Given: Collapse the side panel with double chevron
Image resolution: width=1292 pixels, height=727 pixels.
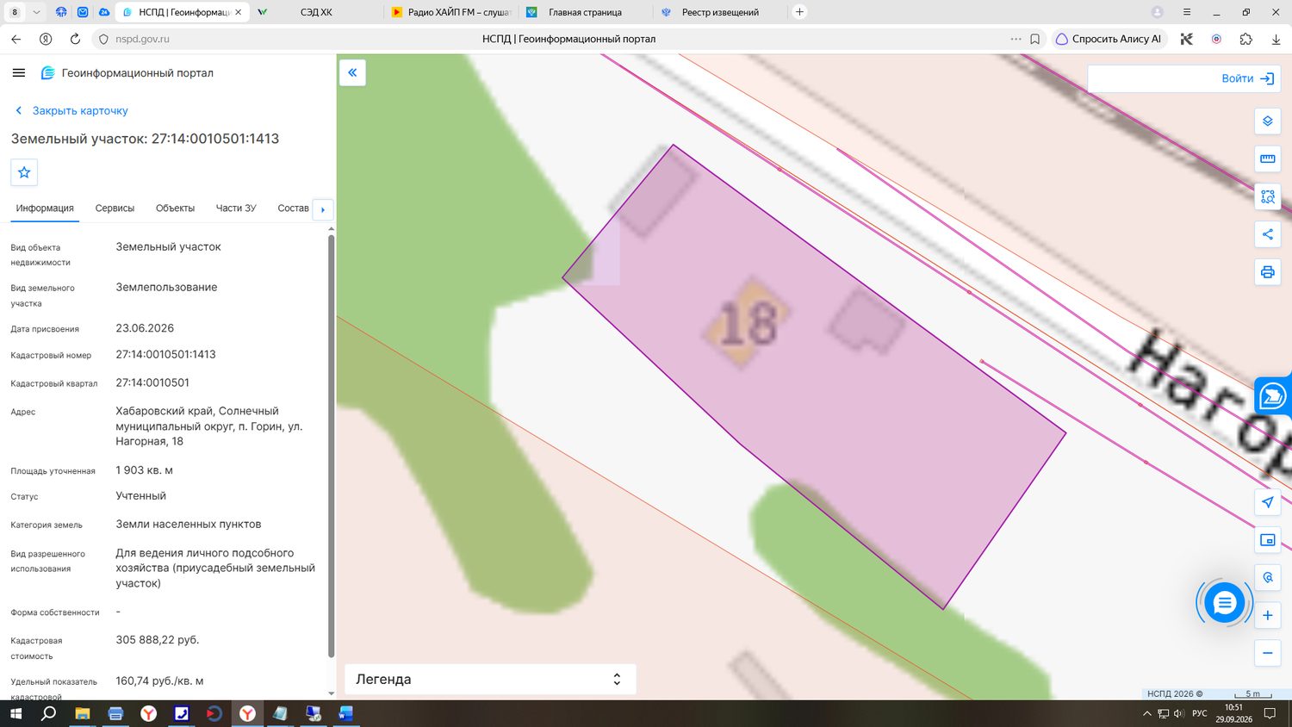Looking at the screenshot, I should coord(352,72).
